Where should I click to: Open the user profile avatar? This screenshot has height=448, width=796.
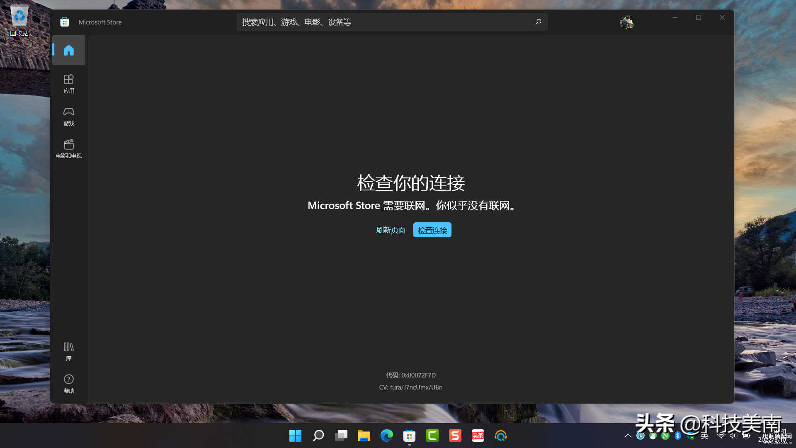[x=627, y=22]
